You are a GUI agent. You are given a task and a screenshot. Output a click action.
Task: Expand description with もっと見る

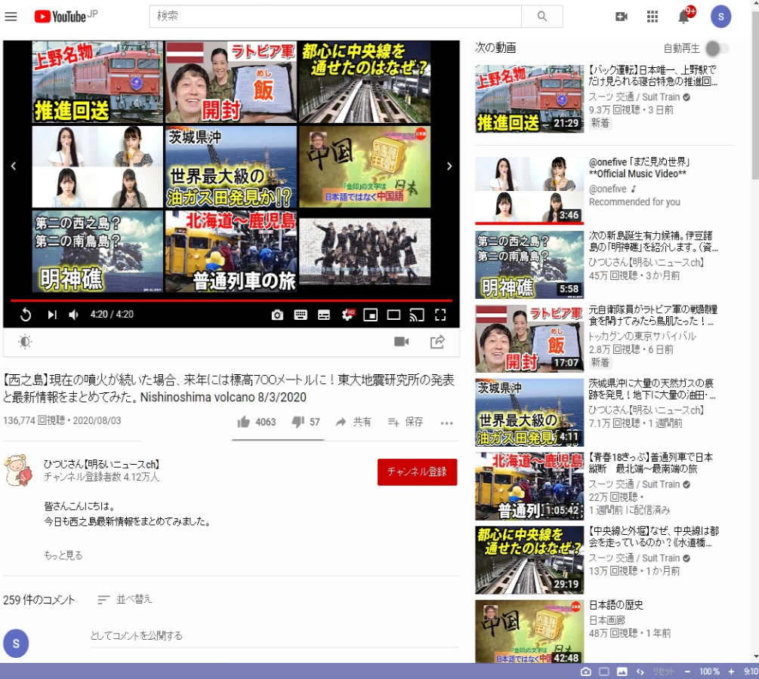click(x=63, y=555)
